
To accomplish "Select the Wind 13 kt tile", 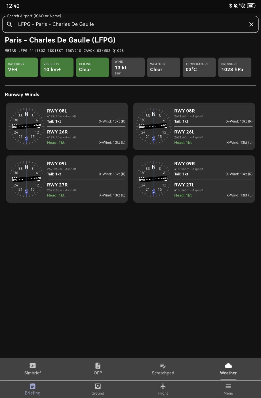I will coord(128,67).
